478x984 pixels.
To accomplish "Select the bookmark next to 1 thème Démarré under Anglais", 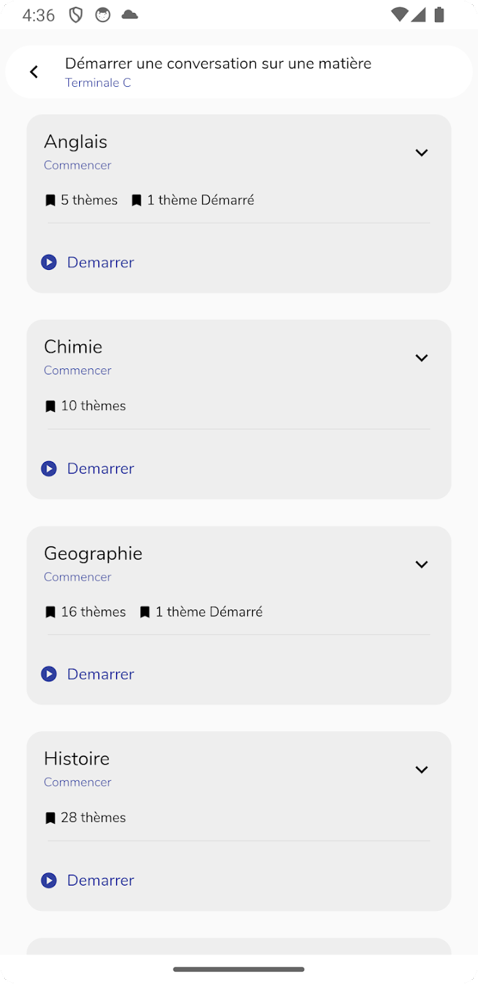I will click(136, 200).
